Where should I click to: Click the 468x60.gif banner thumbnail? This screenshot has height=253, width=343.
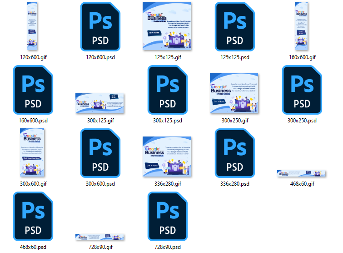click(x=301, y=173)
